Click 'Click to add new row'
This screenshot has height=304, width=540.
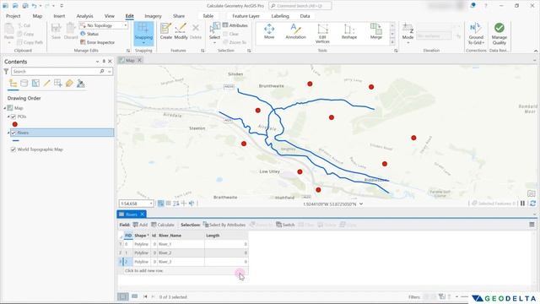click(x=143, y=270)
